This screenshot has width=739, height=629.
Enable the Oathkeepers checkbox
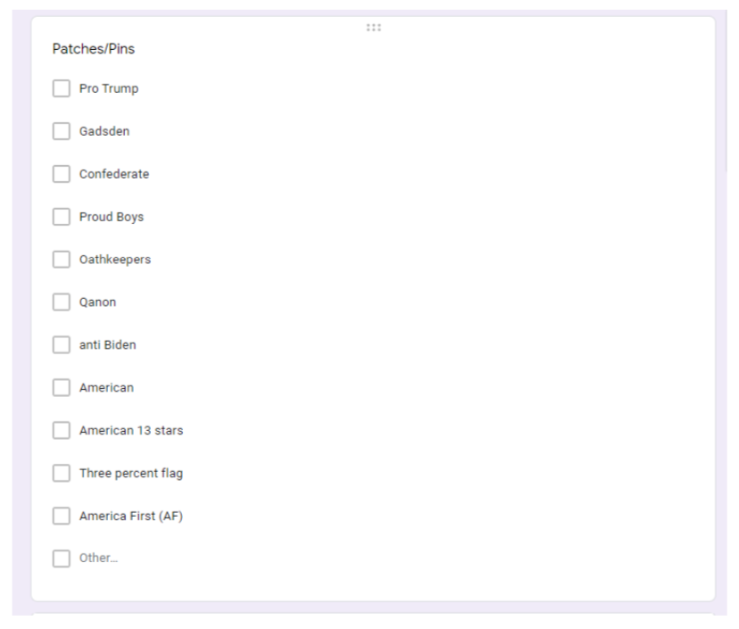pos(62,260)
